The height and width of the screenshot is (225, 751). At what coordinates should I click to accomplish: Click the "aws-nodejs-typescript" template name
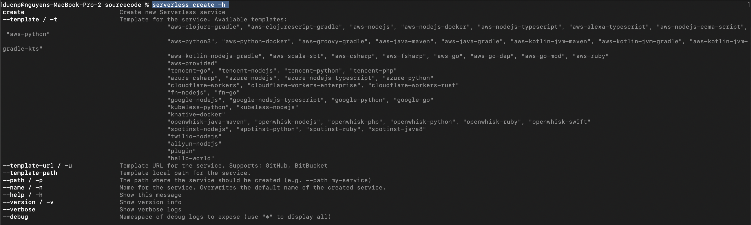click(519, 27)
